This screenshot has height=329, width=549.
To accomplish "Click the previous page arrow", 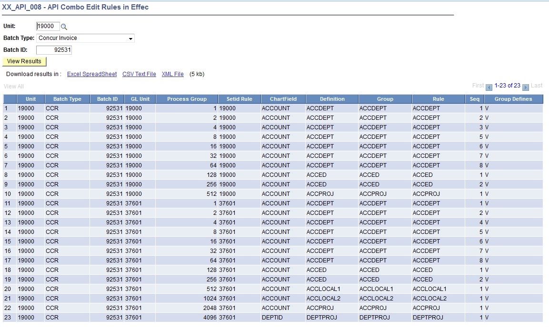I will (x=488, y=86).
